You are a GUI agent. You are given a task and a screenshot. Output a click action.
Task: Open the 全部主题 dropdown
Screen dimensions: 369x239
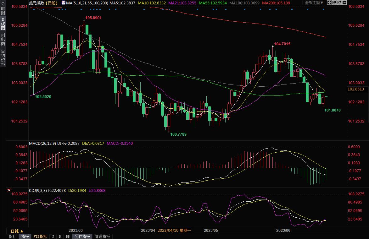click(x=314, y=3)
